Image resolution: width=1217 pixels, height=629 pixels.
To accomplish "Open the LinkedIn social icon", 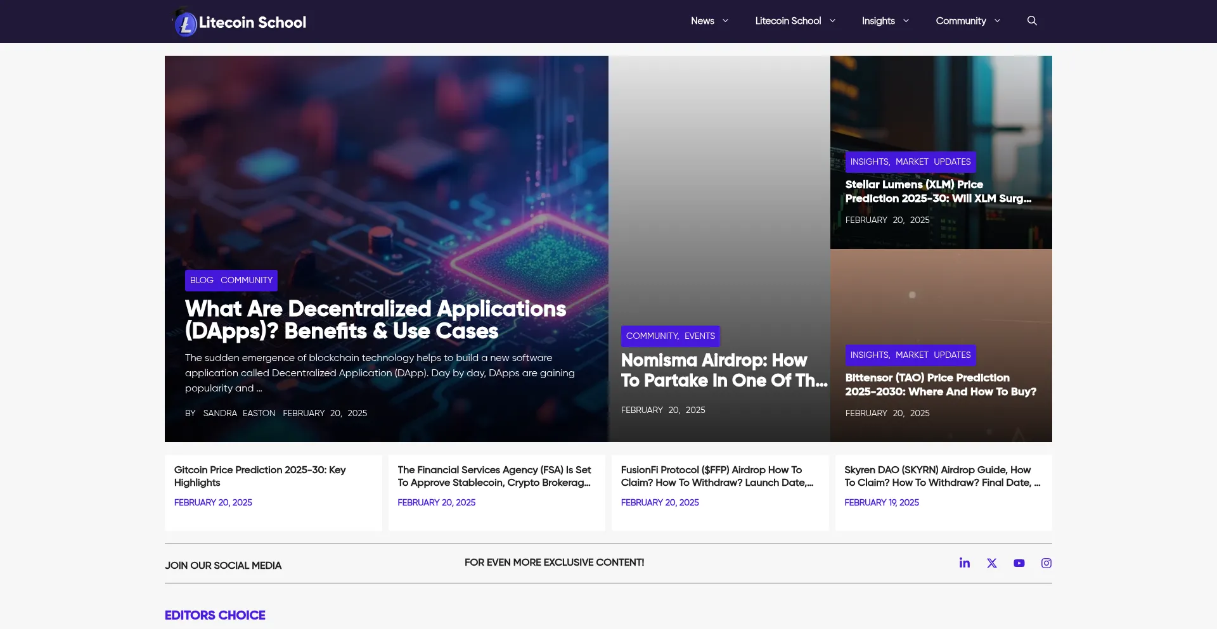I will pos(965,563).
